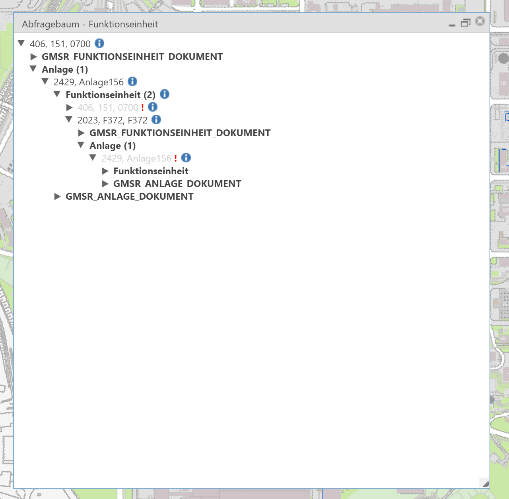Expand the bottom GMSR_ANLAGE_DOKUMENT node

(x=57, y=196)
